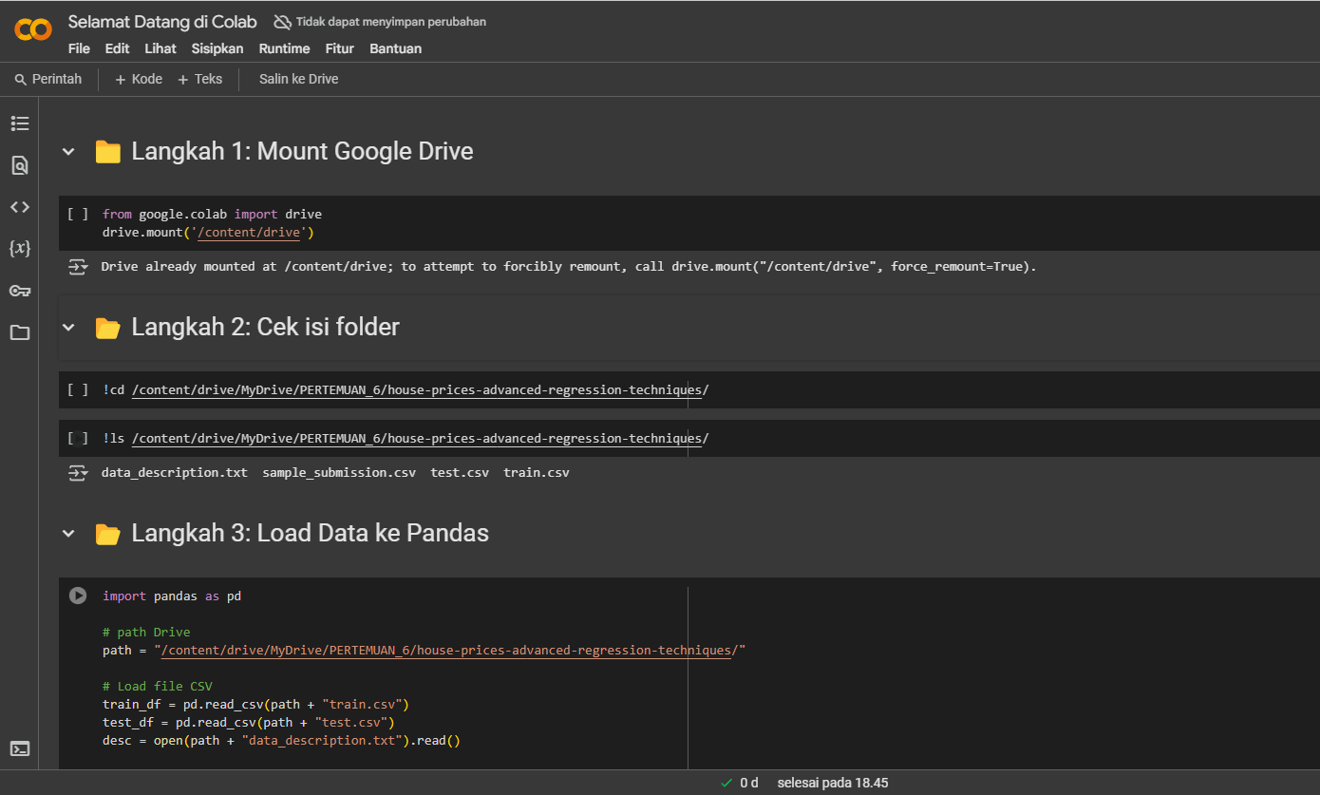1320x795 pixels.
Task: Open the File menu
Action: coord(79,48)
